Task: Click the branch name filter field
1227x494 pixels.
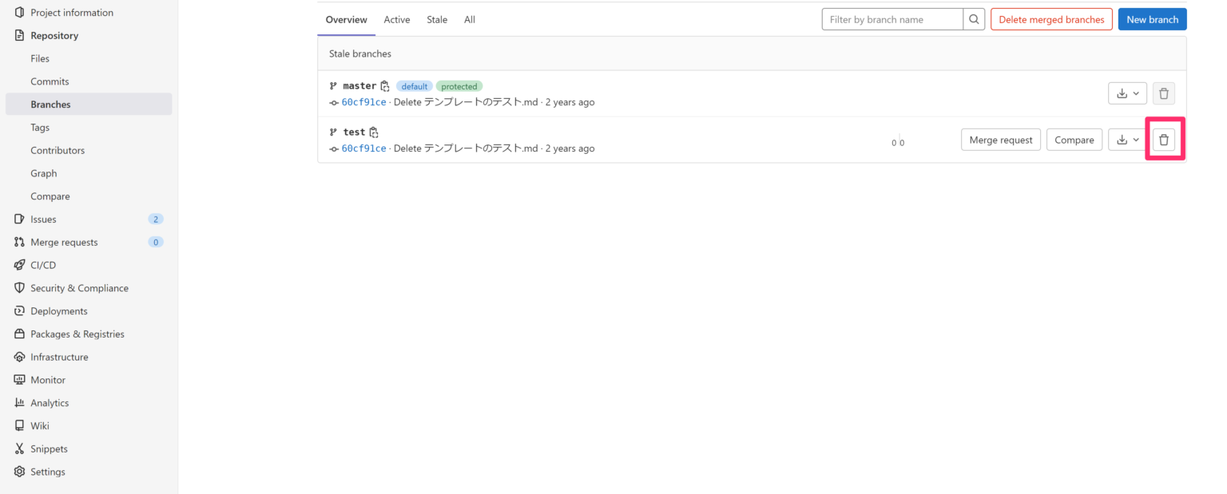Action: 887,18
